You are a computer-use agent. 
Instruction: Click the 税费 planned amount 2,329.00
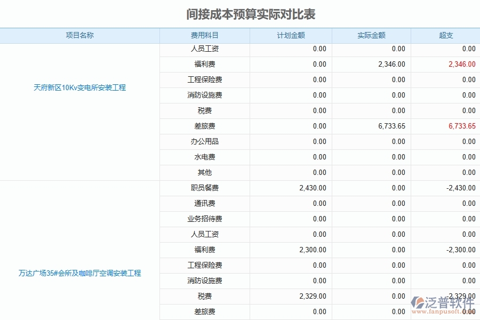point(312,296)
